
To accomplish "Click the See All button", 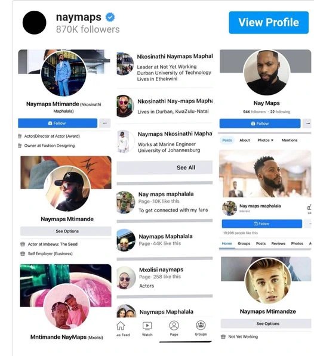I will pyautogui.click(x=165, y=168).
